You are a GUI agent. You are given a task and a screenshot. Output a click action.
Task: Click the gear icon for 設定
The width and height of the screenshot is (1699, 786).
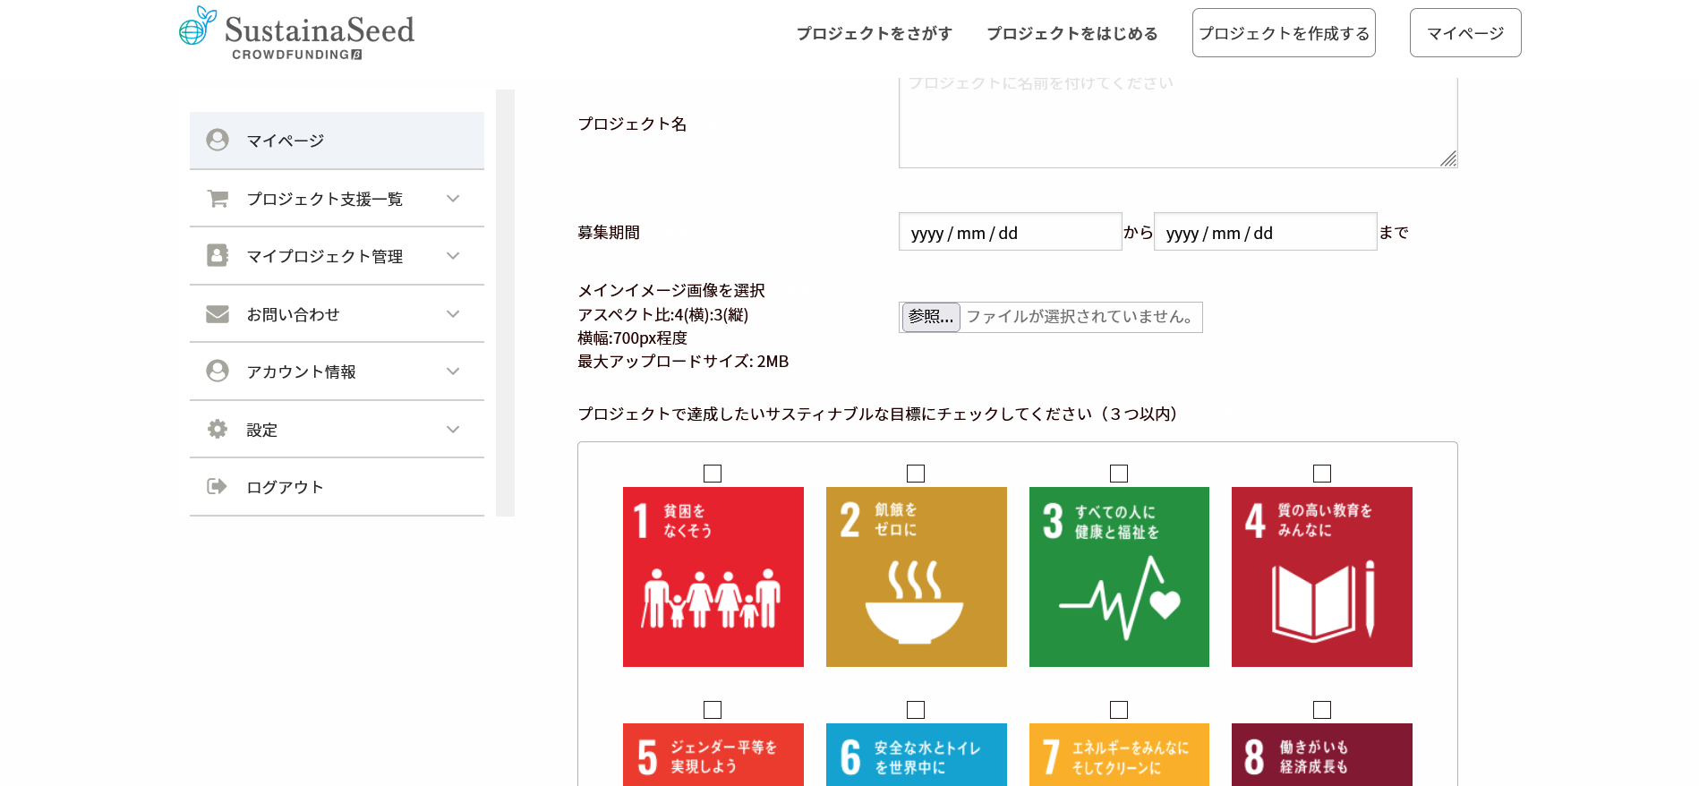click(218, 429)
